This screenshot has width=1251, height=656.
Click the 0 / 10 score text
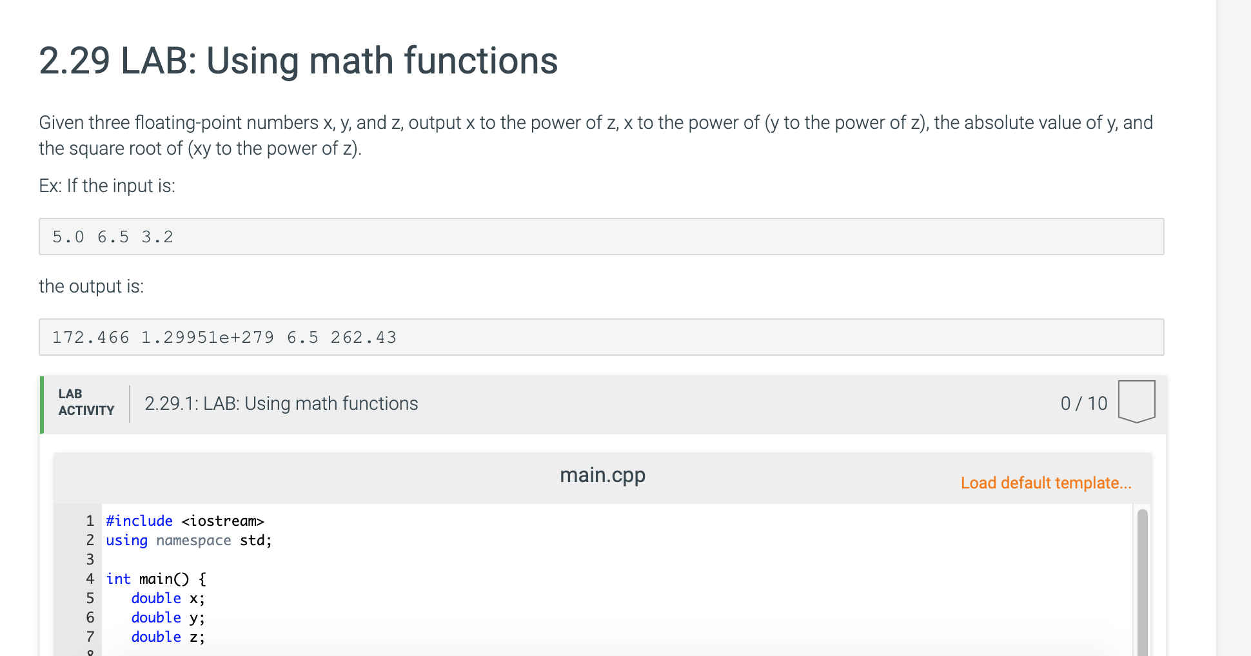pyautogui.click(x=1084, y=403)
